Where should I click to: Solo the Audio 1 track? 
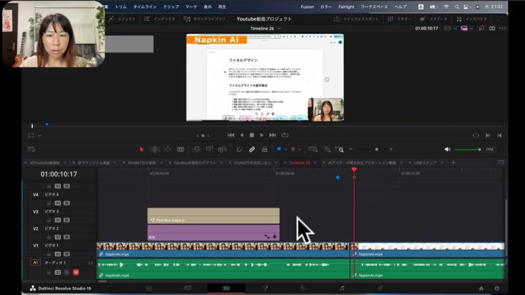(x=67, y=272)
